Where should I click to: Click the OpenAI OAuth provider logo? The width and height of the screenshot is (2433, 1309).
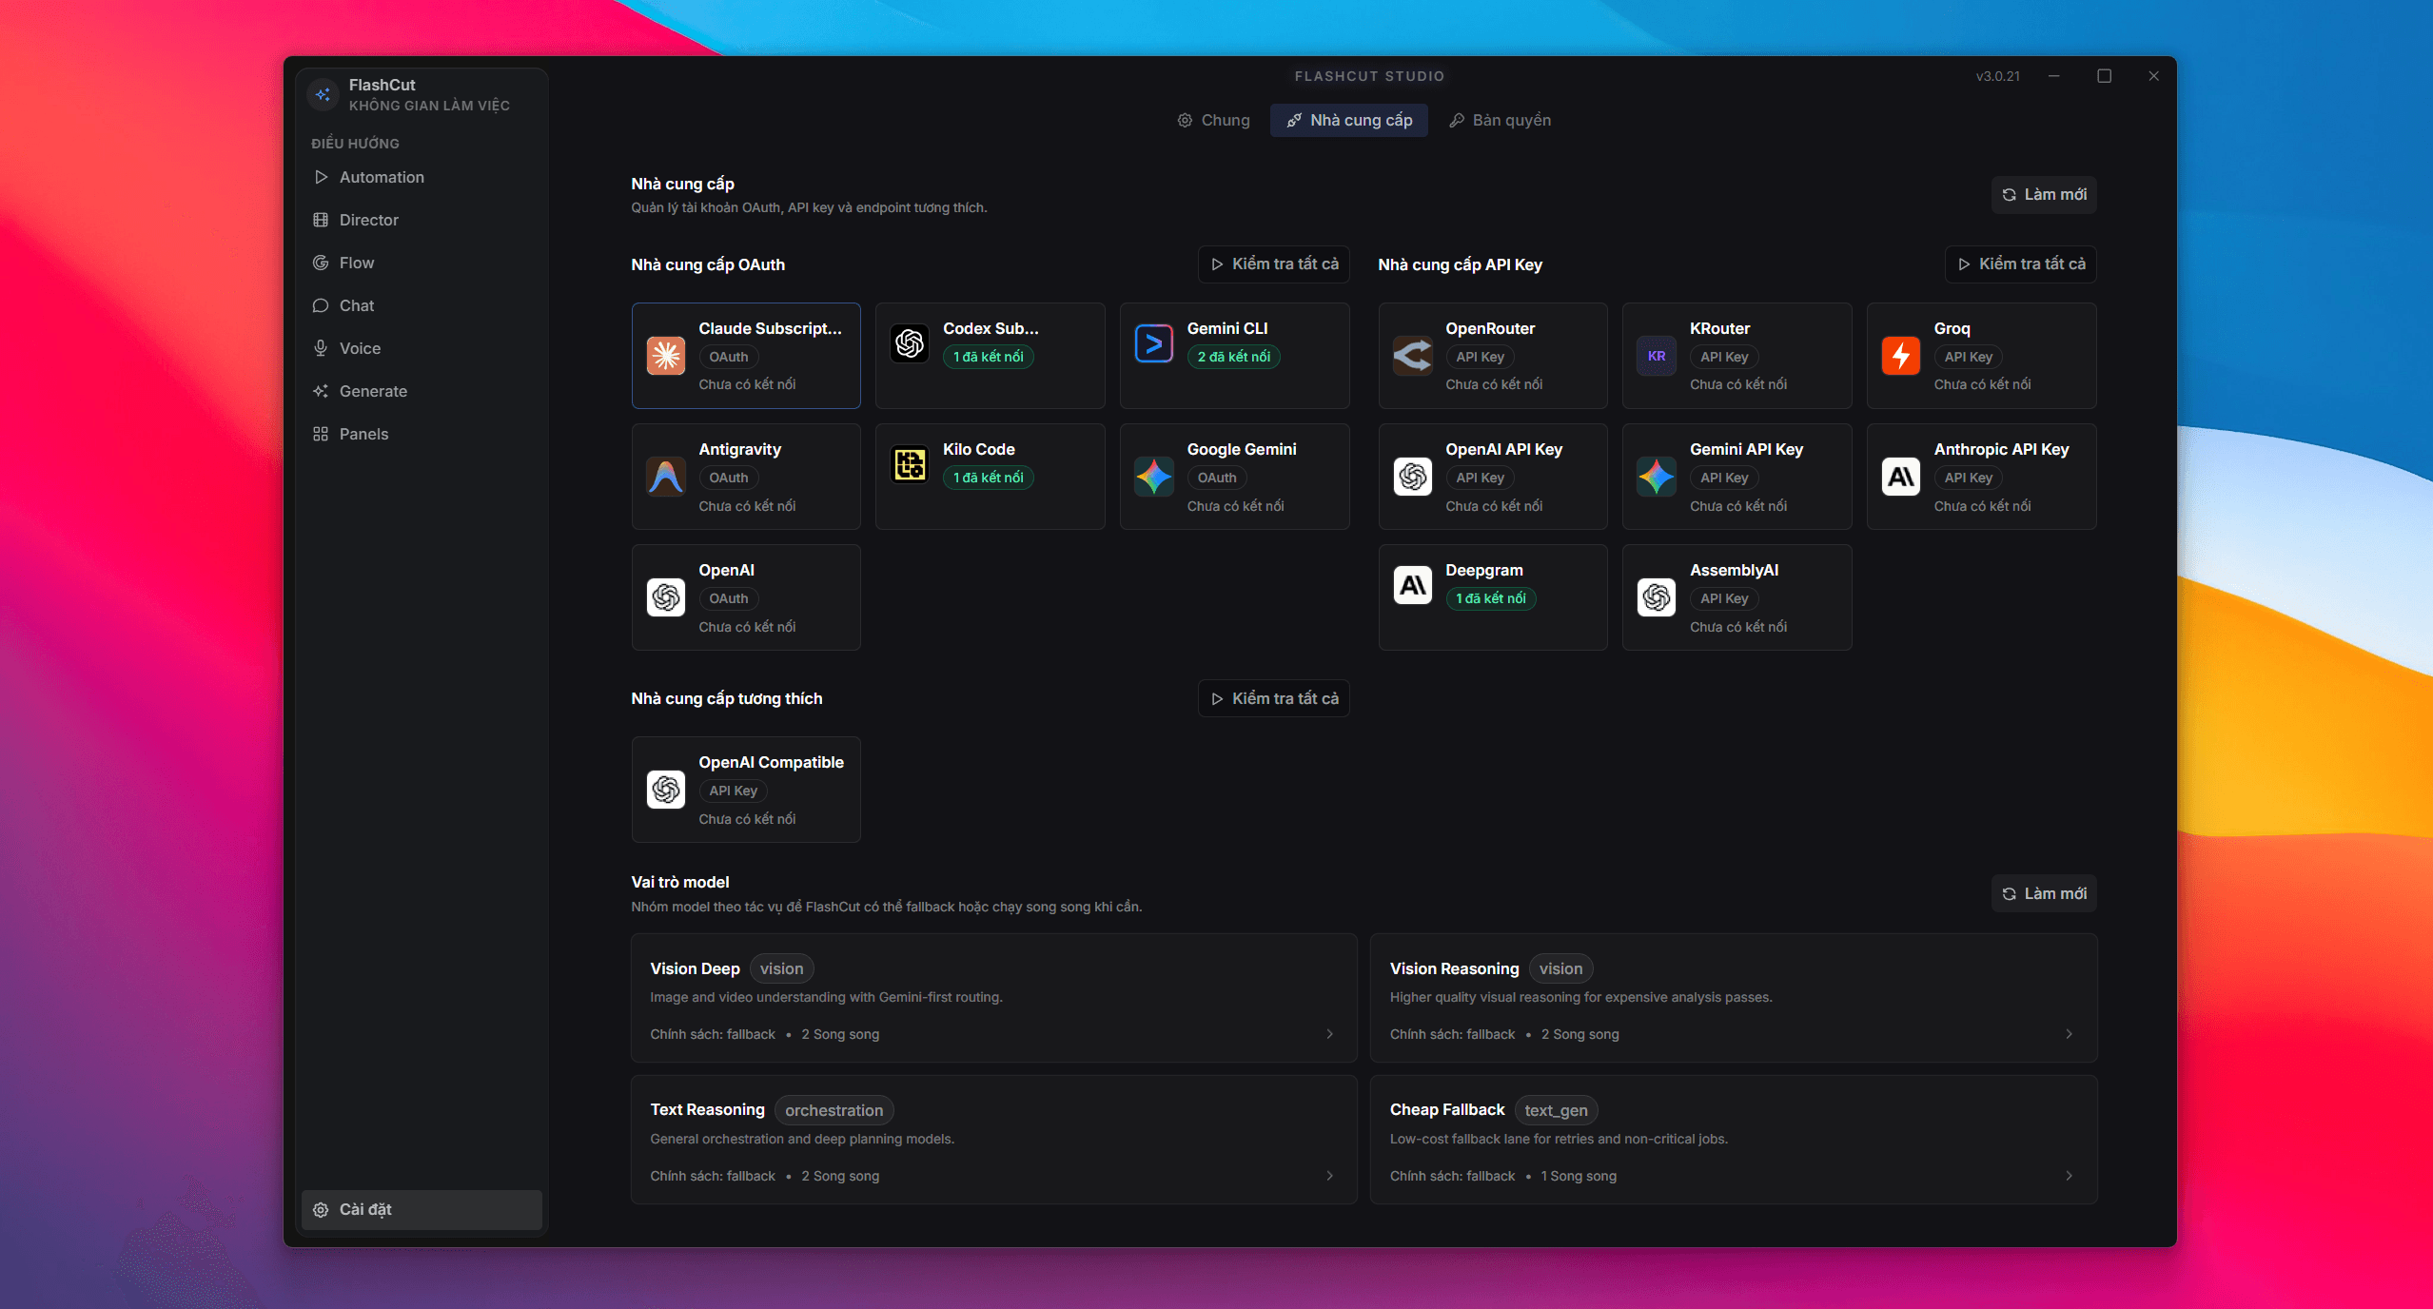point(665,597)
